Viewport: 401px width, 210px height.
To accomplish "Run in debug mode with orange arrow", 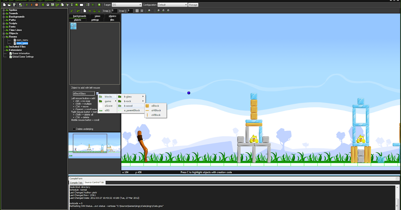I will (x=31, y=5).
